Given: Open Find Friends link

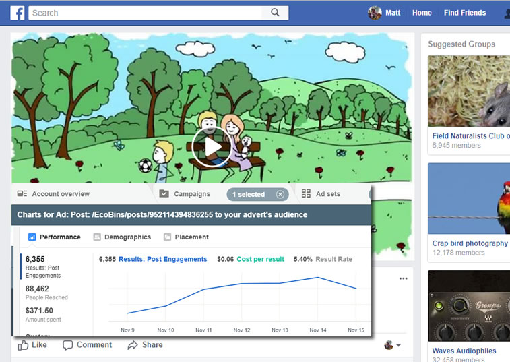Looking at the screenshot, I should tap(465, 13).
